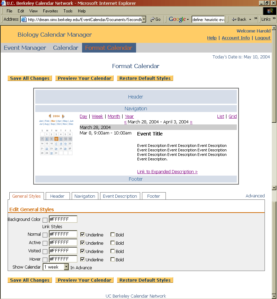This screenshot has height=299, width=277.
Task: Open the Visited link color swatch
Action: (45, 252)
